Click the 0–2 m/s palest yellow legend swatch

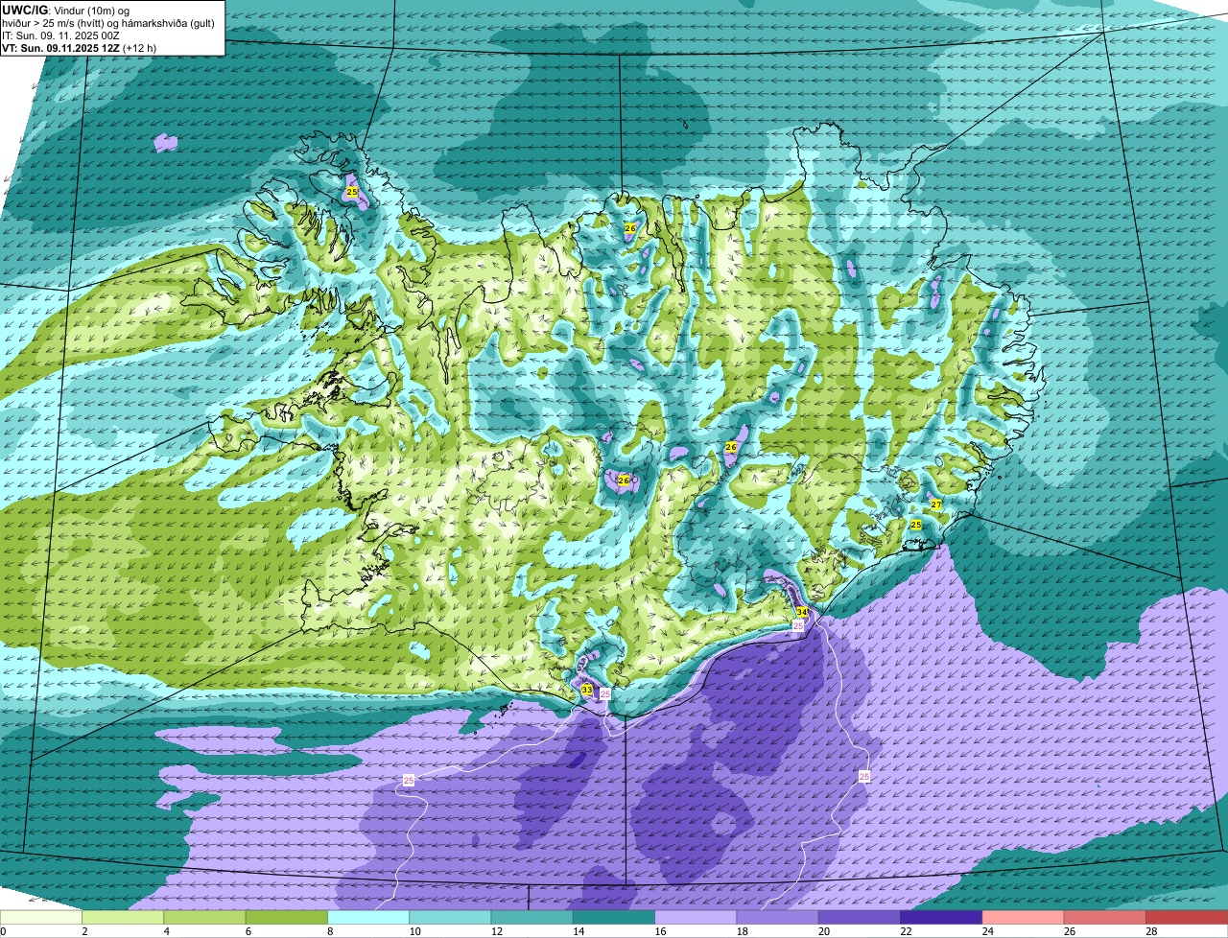point(41,917)
